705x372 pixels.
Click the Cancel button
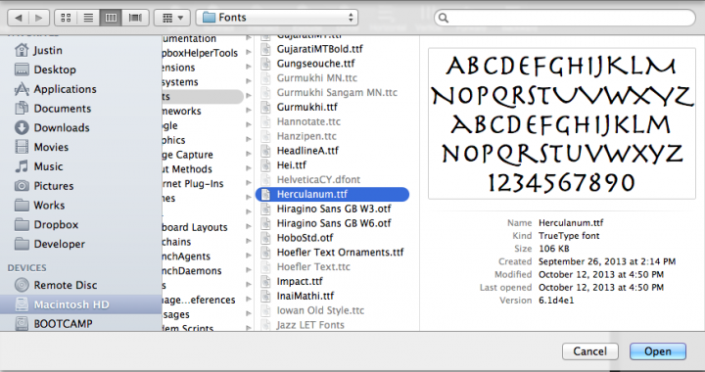click(x=589, y=351)
